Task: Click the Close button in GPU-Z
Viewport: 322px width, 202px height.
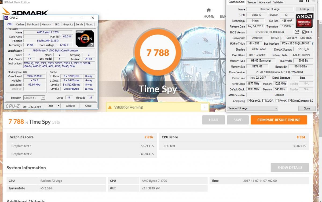Action: pyautogui.click(x=307, y=108)
